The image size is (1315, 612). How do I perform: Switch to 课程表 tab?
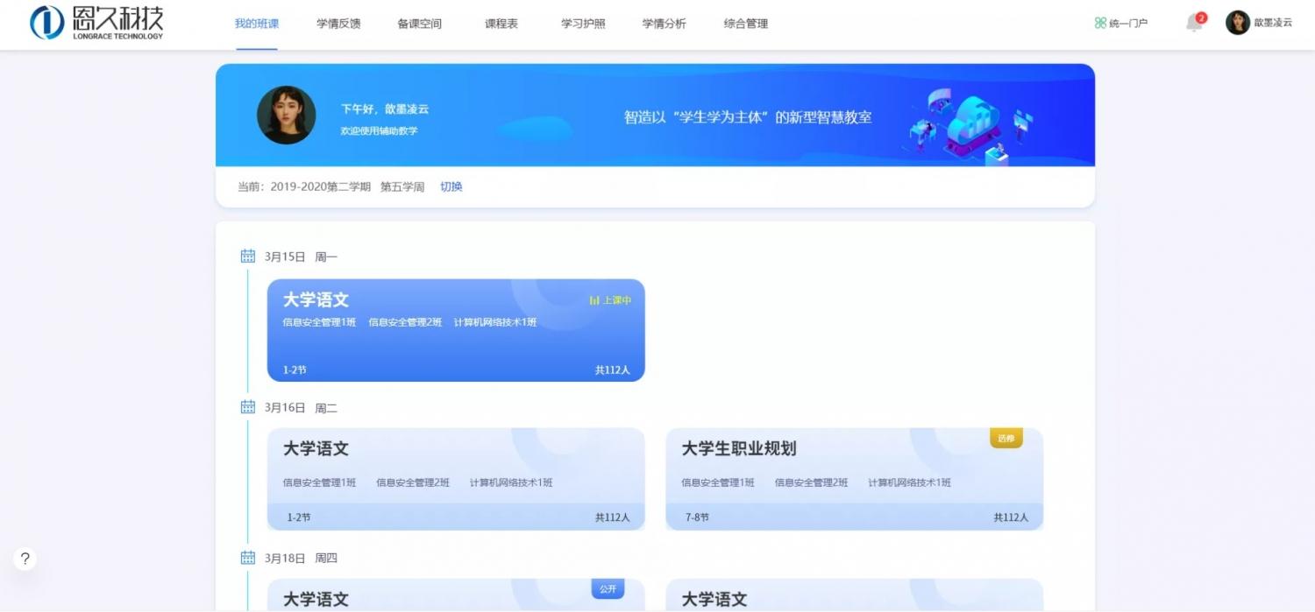pyautogui.click(x=501, y=24)
